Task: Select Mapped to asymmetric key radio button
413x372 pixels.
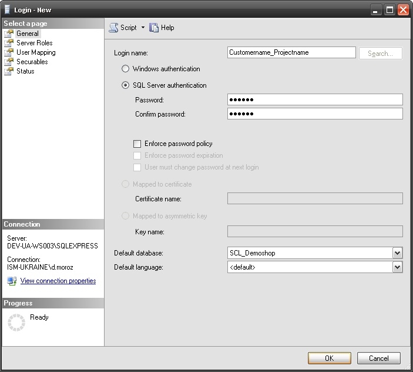Action: pyautogui.click(x=125, y=216)
